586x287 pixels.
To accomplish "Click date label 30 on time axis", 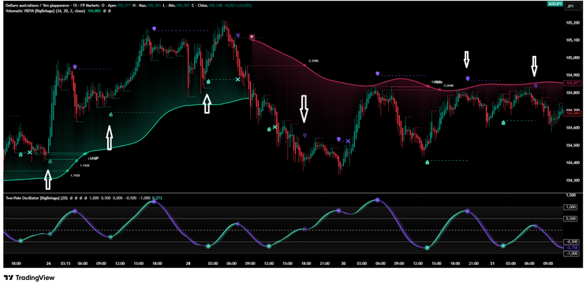I will pos(343,263).
